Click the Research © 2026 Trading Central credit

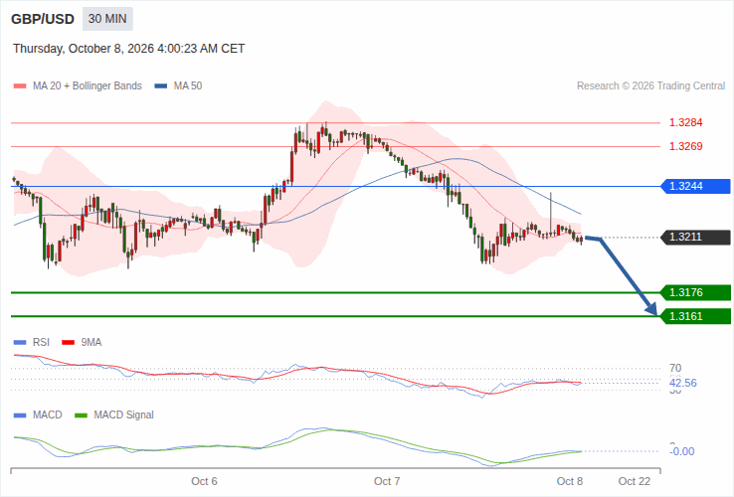[650, 86]
